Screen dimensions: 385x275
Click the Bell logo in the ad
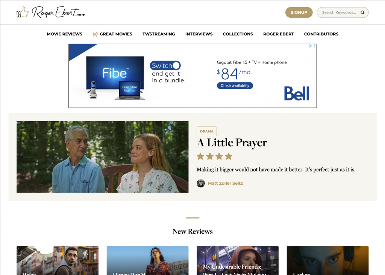point(297,93)
